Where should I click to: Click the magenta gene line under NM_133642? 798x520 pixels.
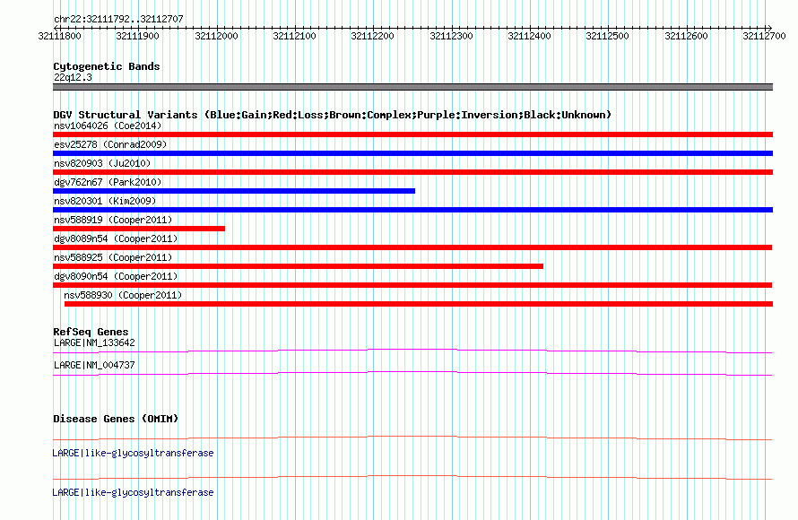click(412, 351)
